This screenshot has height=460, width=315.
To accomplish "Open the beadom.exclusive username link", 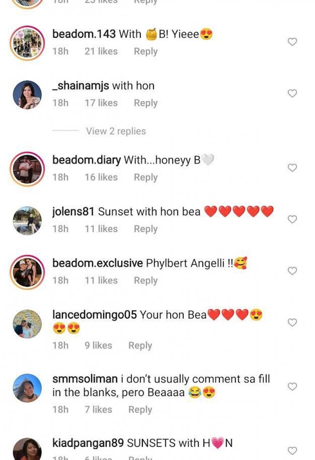I will (97, 263).
